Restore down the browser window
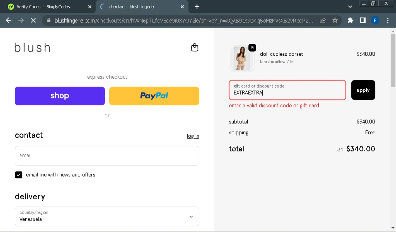 pos(373,3)
